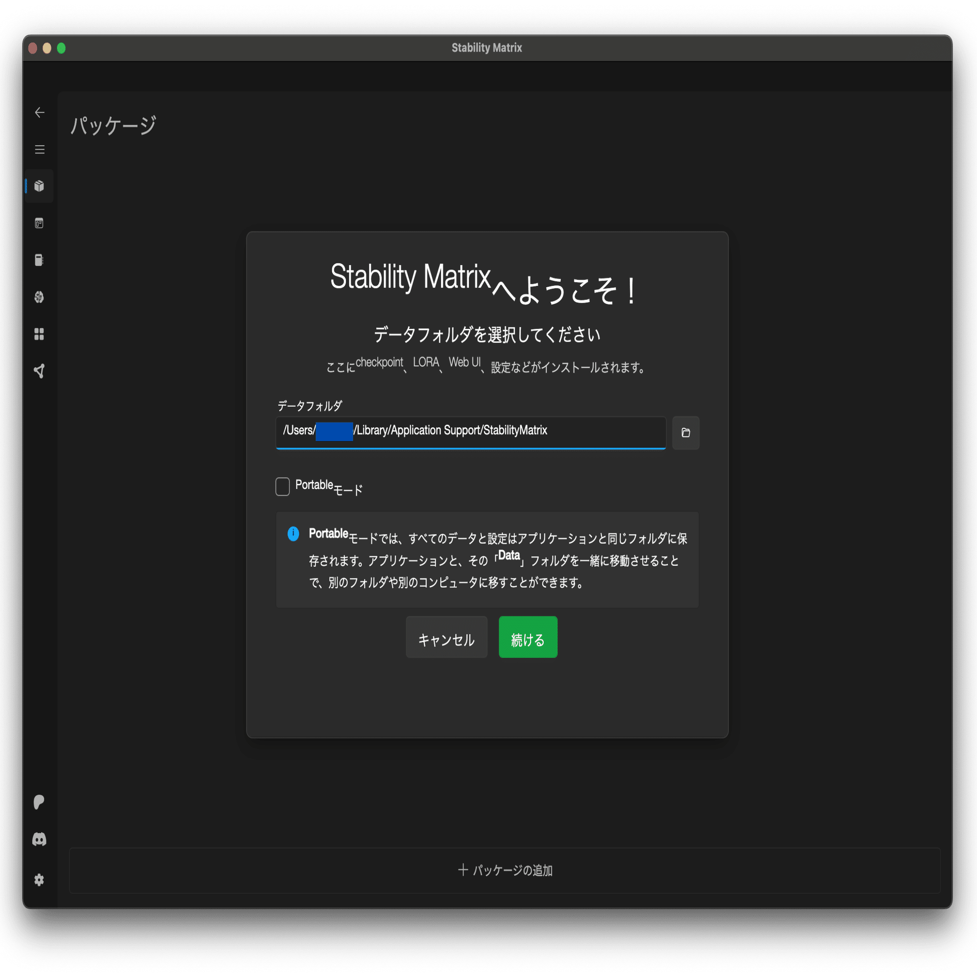Click パッケージの追加 button at bottom

[x=505, y=871]
